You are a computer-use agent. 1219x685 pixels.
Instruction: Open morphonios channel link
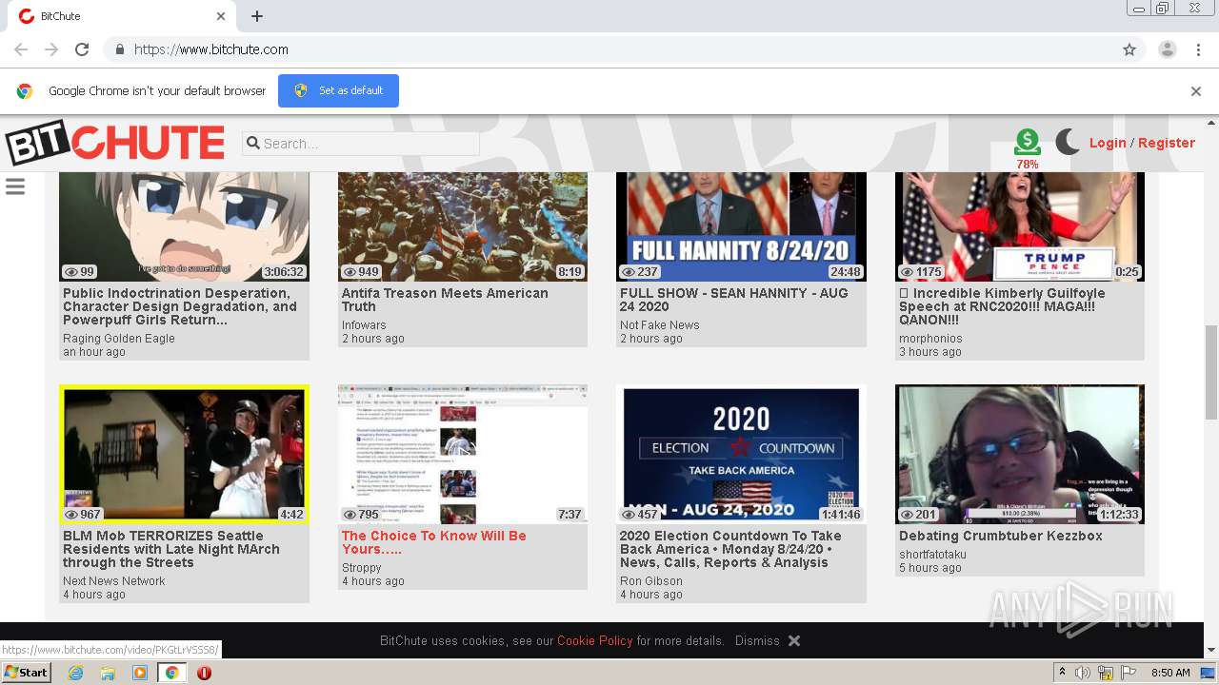[x=930, y=339]
